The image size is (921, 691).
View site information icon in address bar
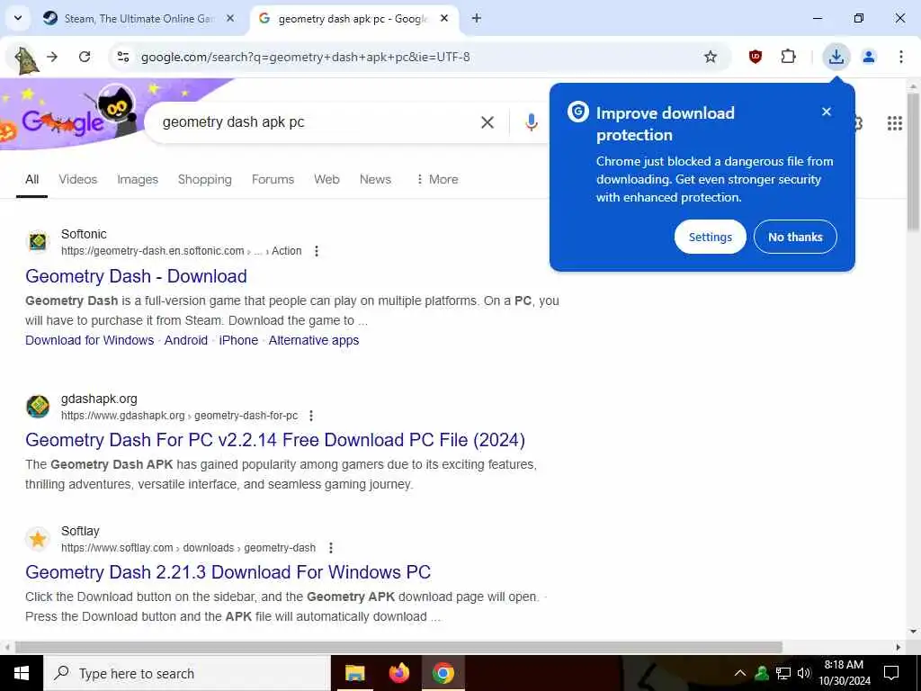123,57
